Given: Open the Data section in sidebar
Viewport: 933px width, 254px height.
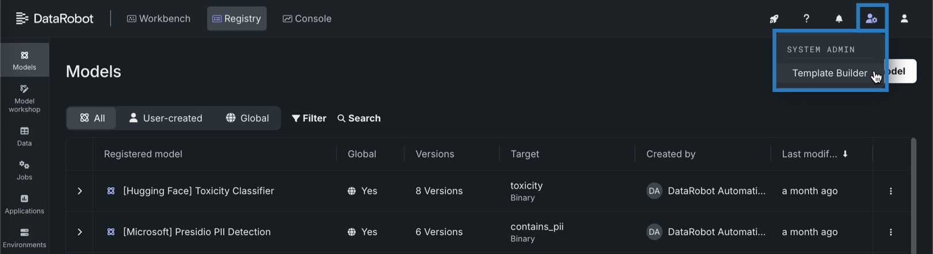Looking at the screenshot, I should (x=24, y=136).
